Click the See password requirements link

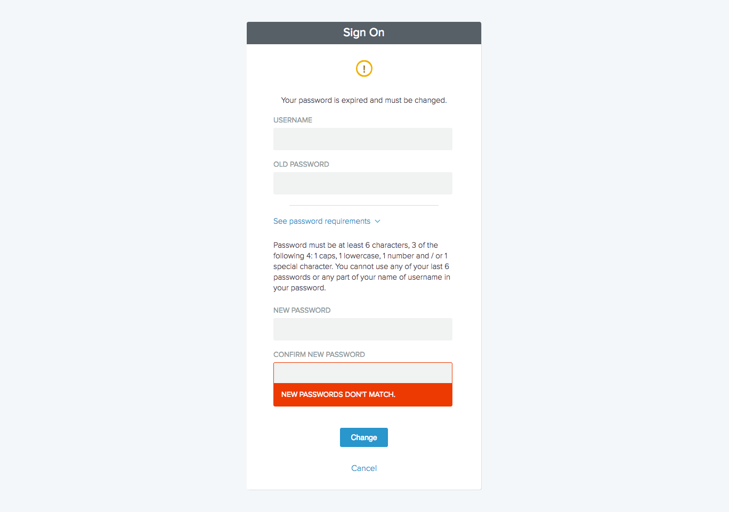pyautogui.click(x=321, y=221)
